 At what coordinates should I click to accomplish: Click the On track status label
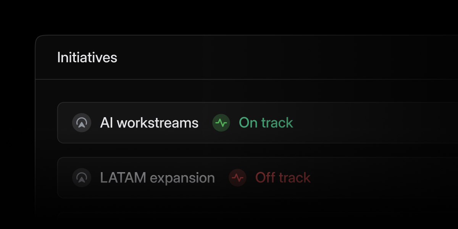tap(266, 123)
